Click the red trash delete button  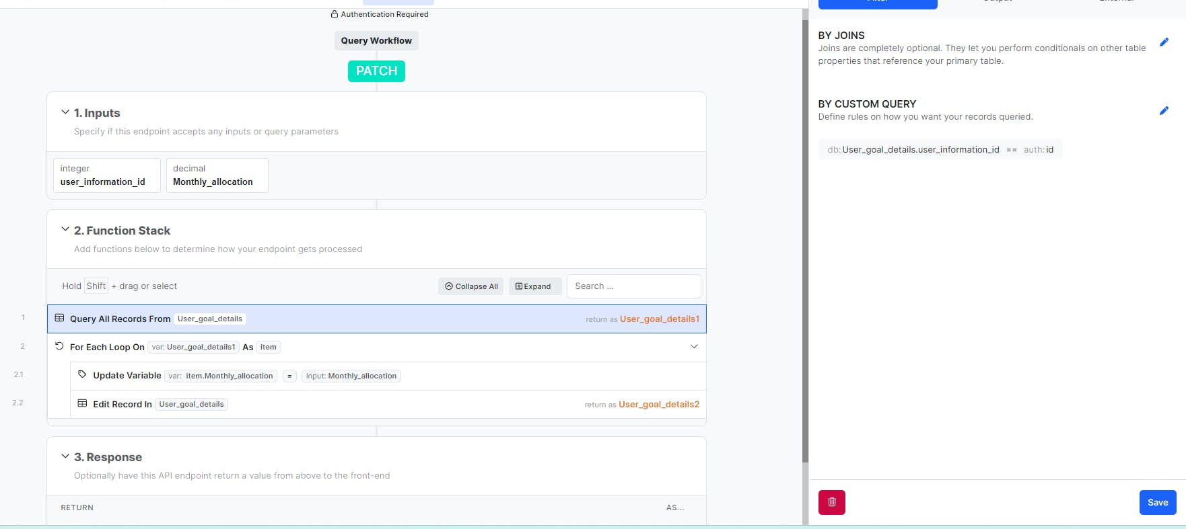(x=832, y=502)
